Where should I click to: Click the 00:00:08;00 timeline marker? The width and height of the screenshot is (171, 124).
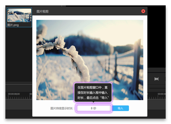click(x=14, y=94)
